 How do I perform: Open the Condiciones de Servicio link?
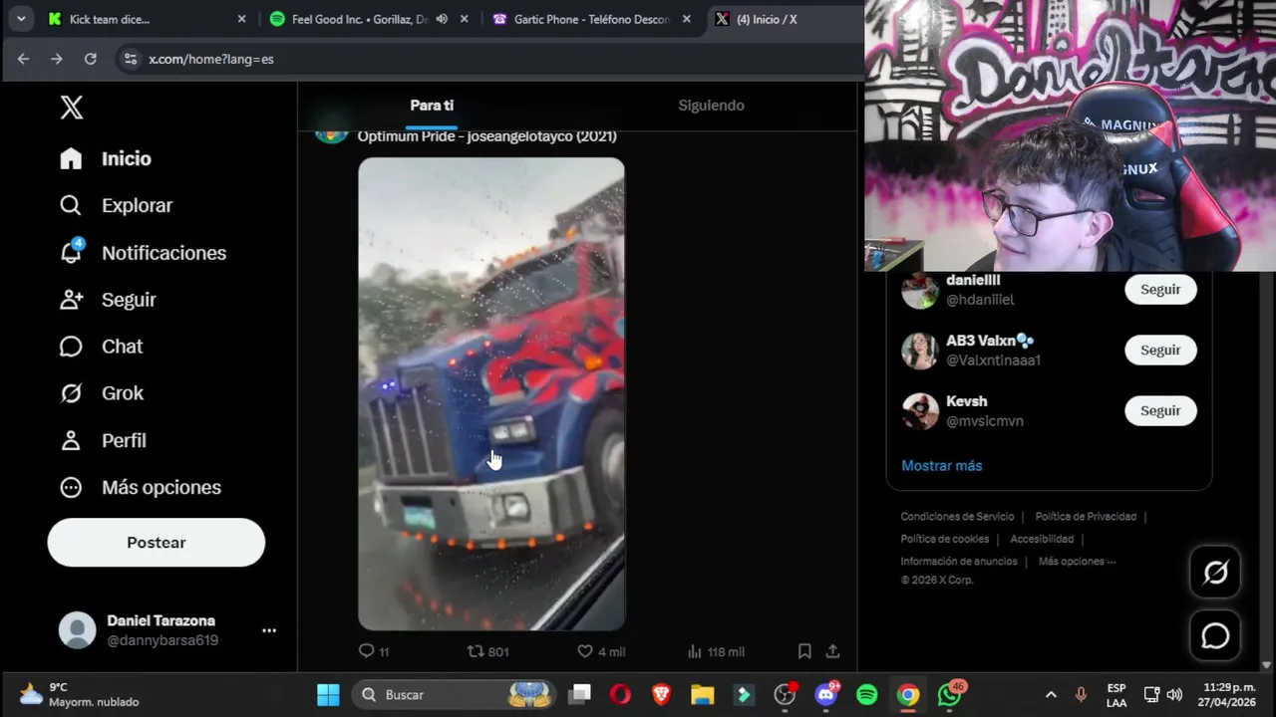957,517
